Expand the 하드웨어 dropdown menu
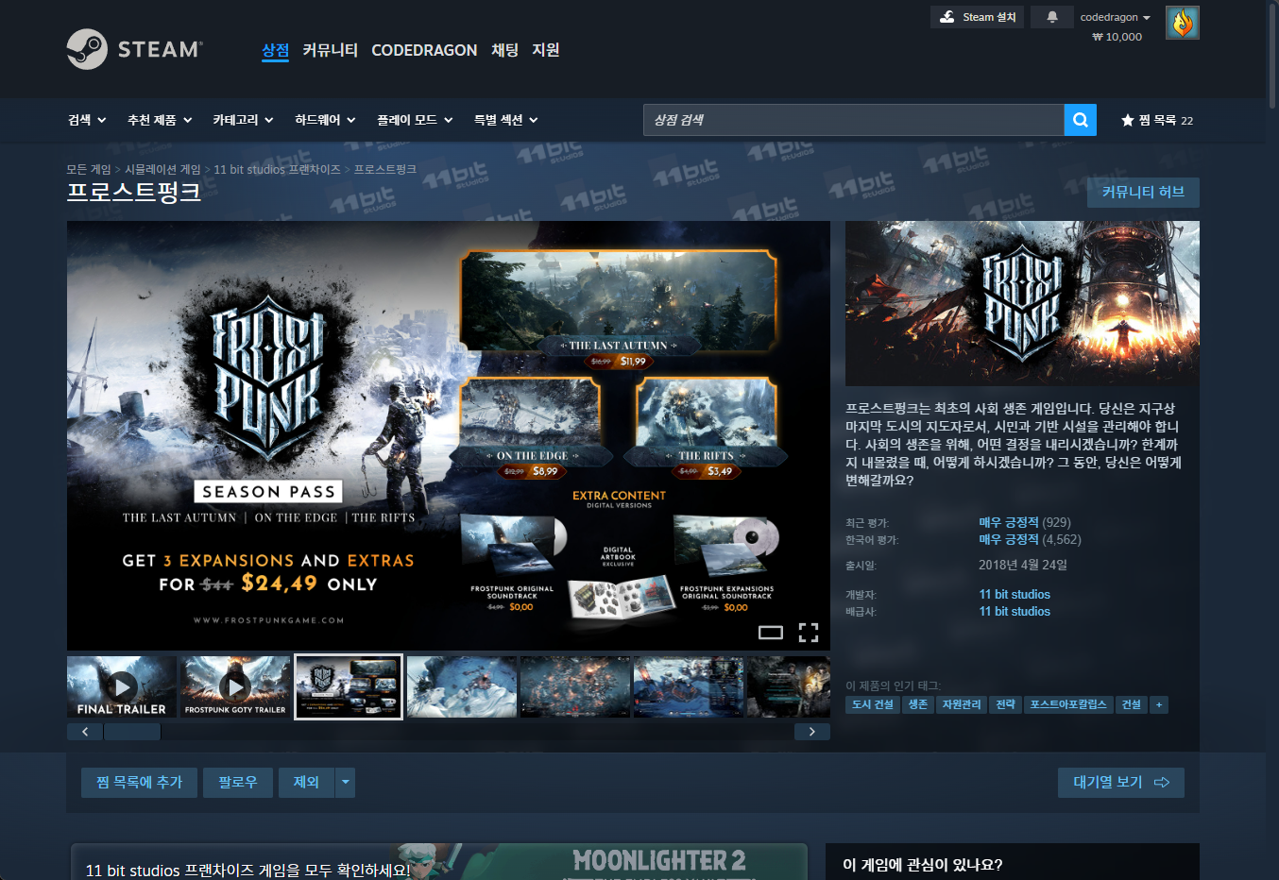Image resolution: width=1279 pixels, height=880 pixels. (325, 120)
